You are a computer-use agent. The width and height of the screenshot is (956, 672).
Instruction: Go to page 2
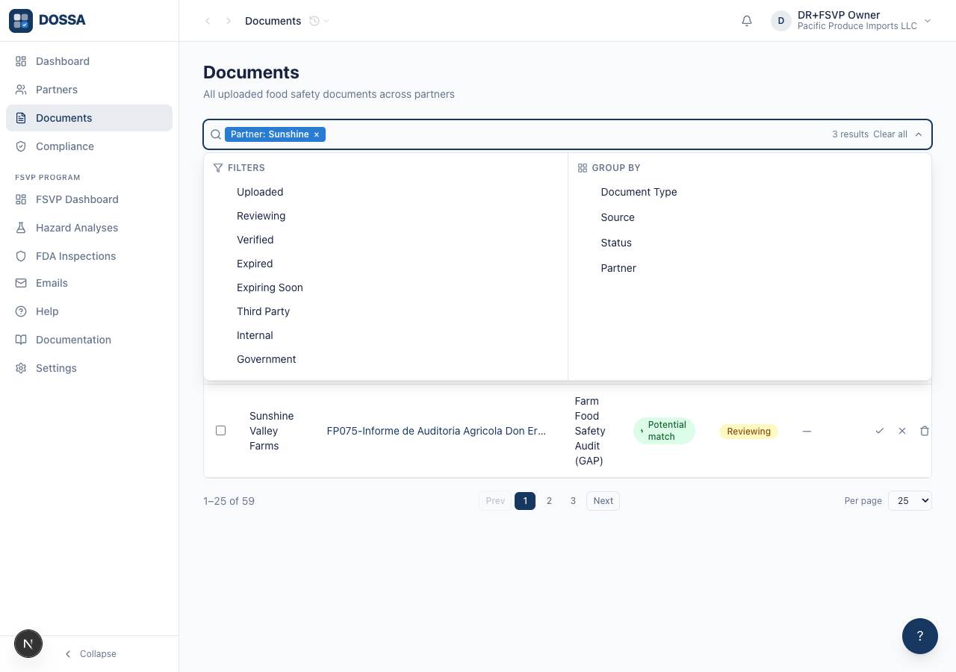tap(549, 501)
